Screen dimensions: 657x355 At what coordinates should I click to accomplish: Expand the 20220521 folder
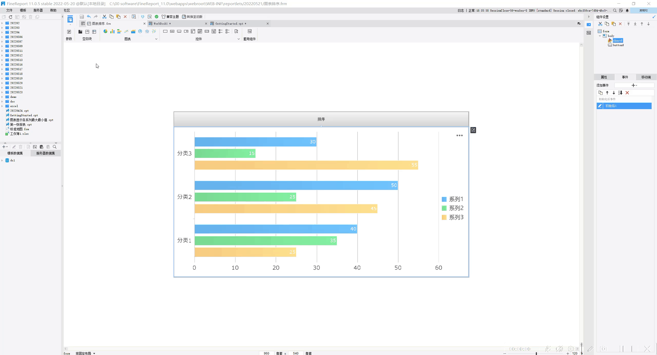(x=2, y=88)
